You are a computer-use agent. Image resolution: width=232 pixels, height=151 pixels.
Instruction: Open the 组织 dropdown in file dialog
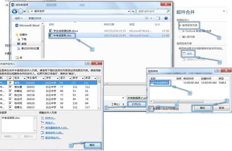(x=19, y=18)
